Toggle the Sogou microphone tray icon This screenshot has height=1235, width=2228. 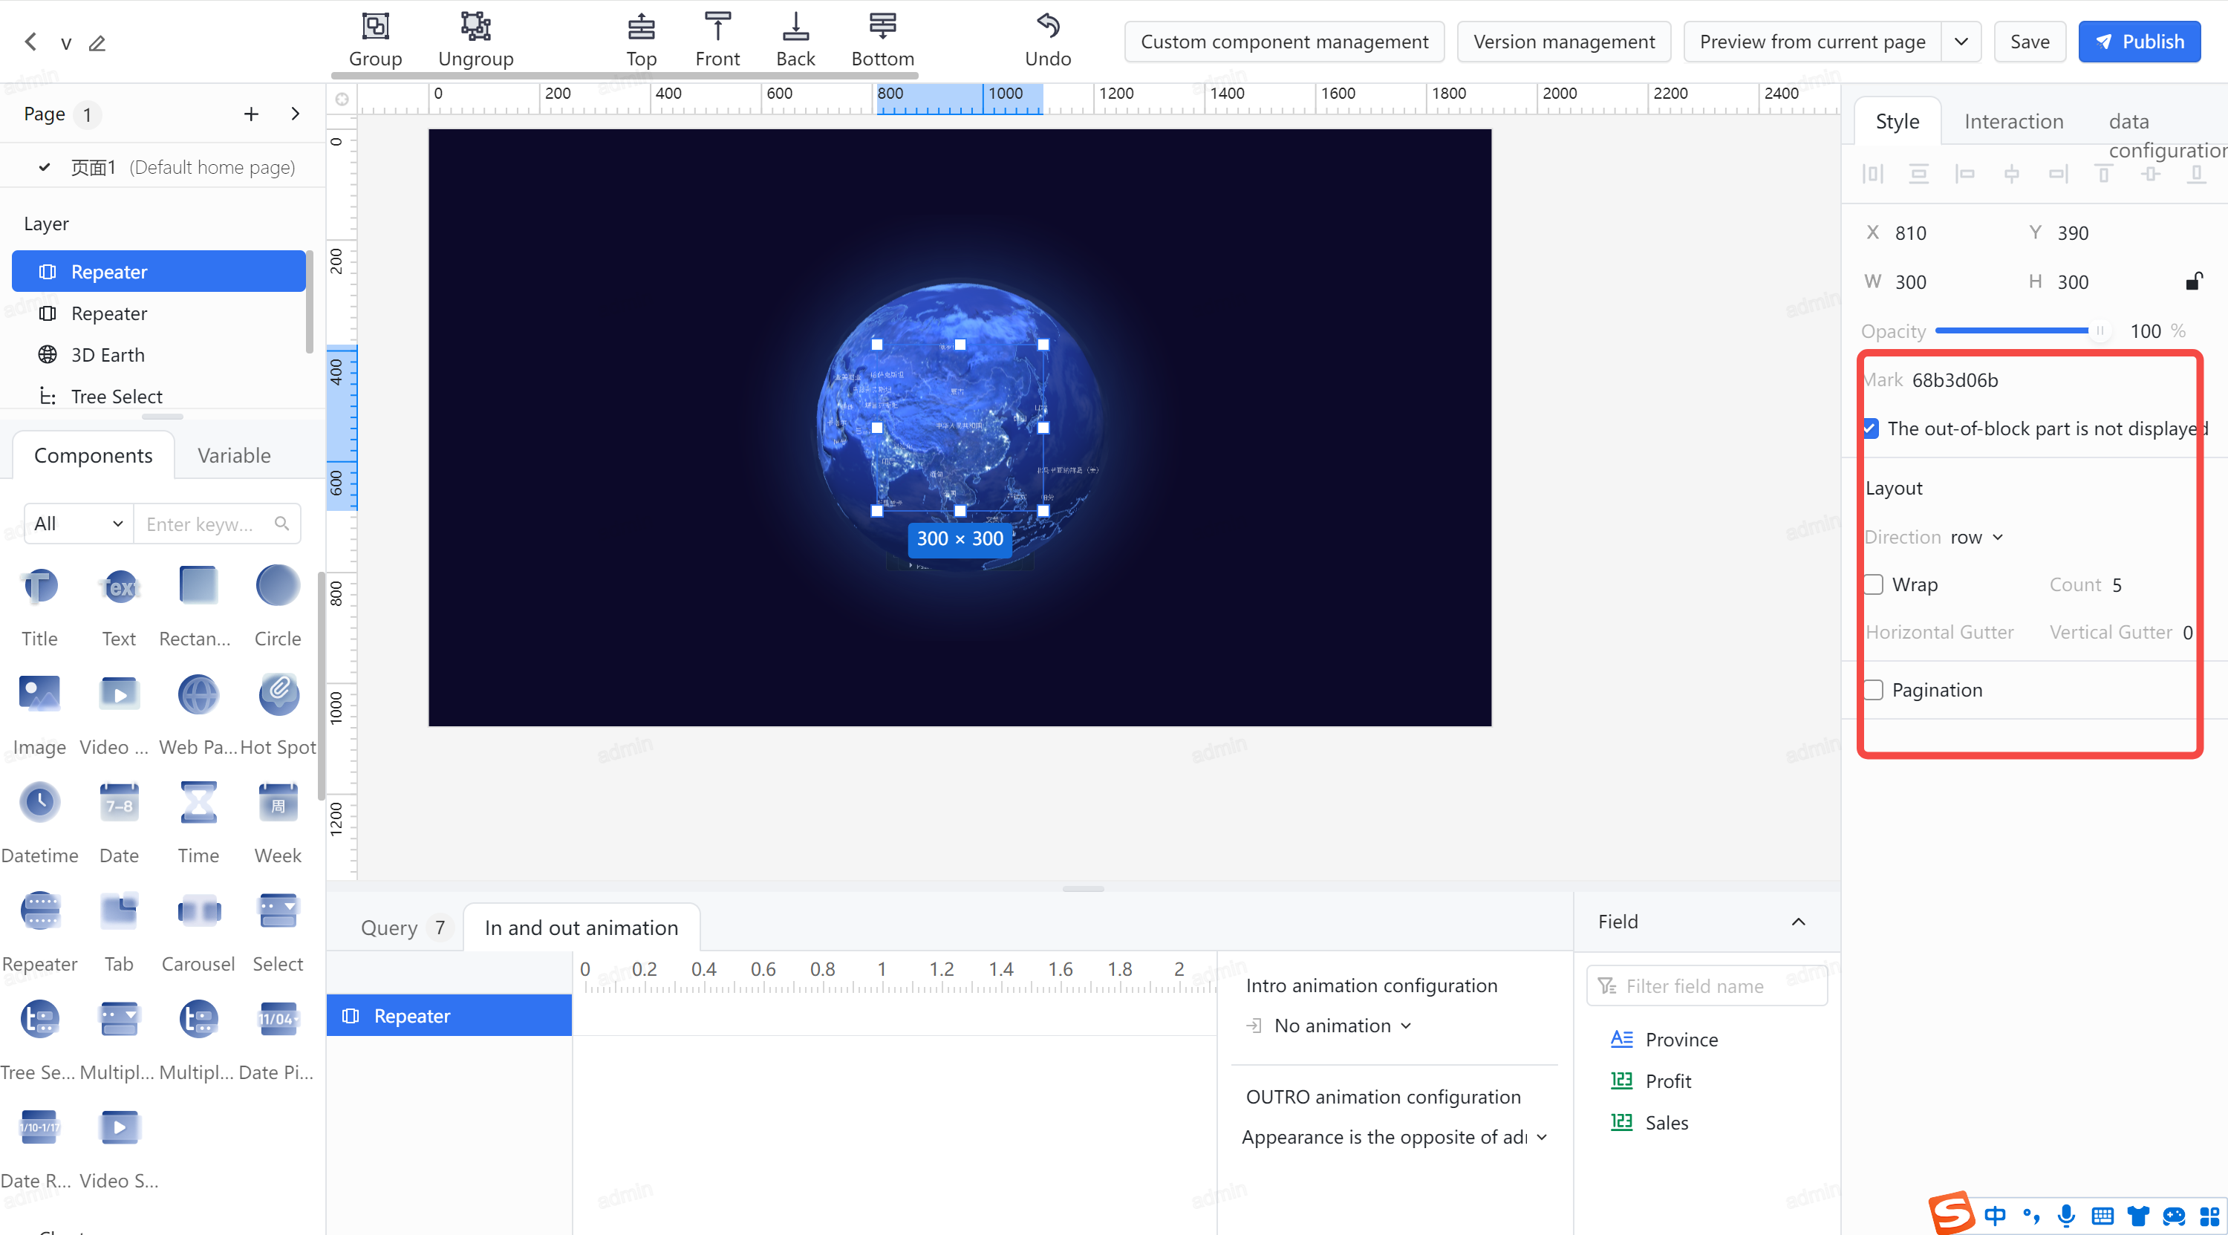click(x=2066, y=1215)
